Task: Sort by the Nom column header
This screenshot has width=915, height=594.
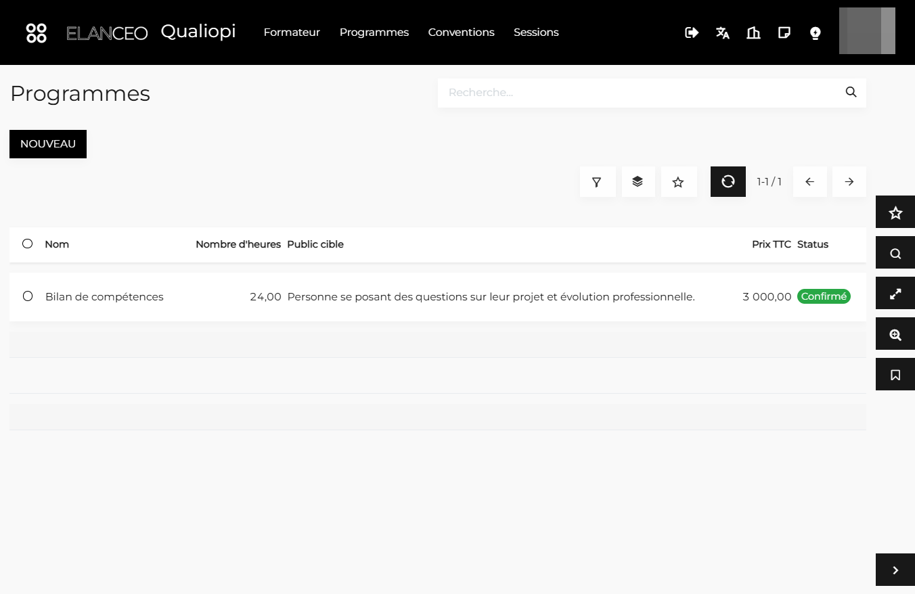Action: 57,244
